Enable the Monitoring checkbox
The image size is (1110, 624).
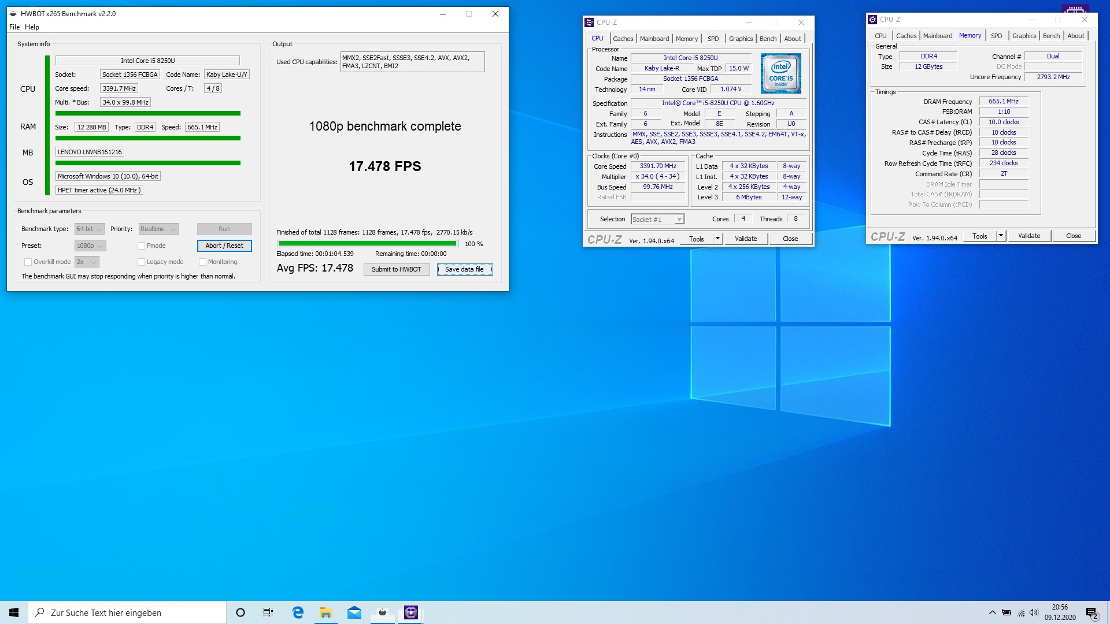click(202, 262)
